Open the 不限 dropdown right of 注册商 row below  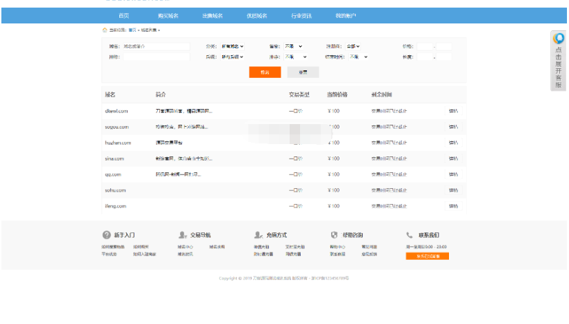pos(359,57)
